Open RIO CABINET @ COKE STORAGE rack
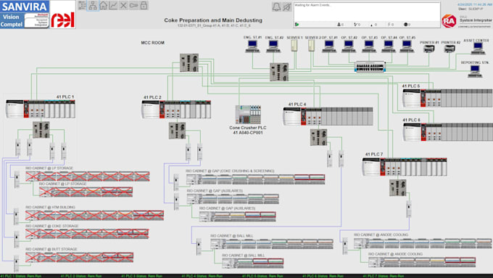493x278 pixels. 87,234
